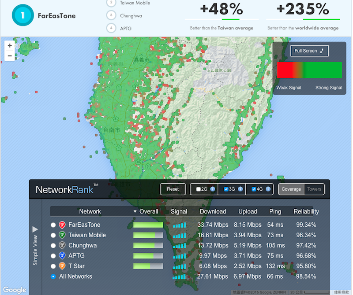Sort by Download column header

point(213,211)
